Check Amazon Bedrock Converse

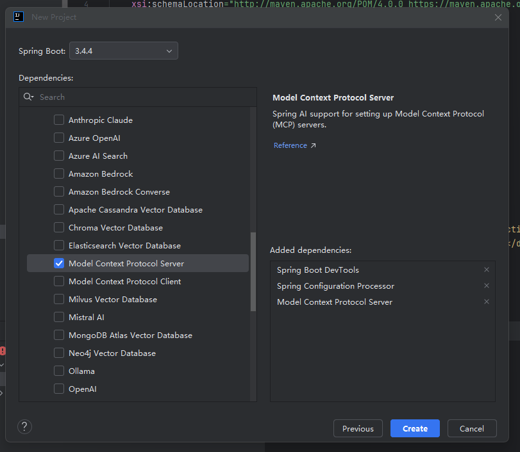(59, 191)
